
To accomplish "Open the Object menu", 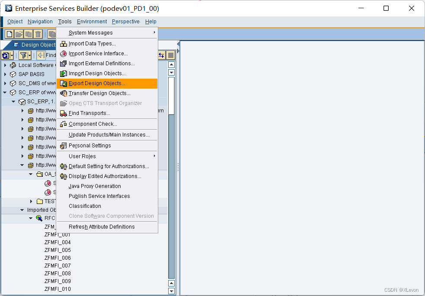I will point(15,22).
